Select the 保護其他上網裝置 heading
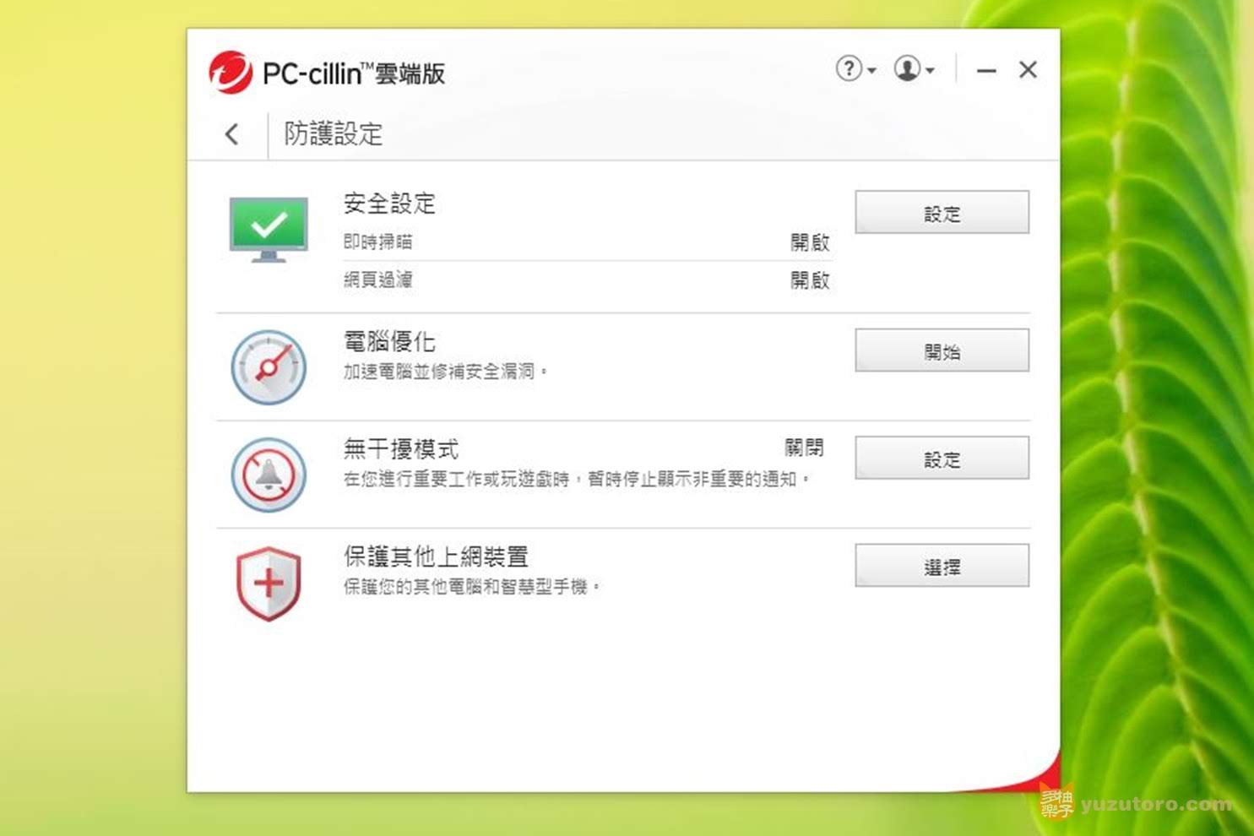The width and height of the screenshot is (1254, 836). tap(436, 556)
